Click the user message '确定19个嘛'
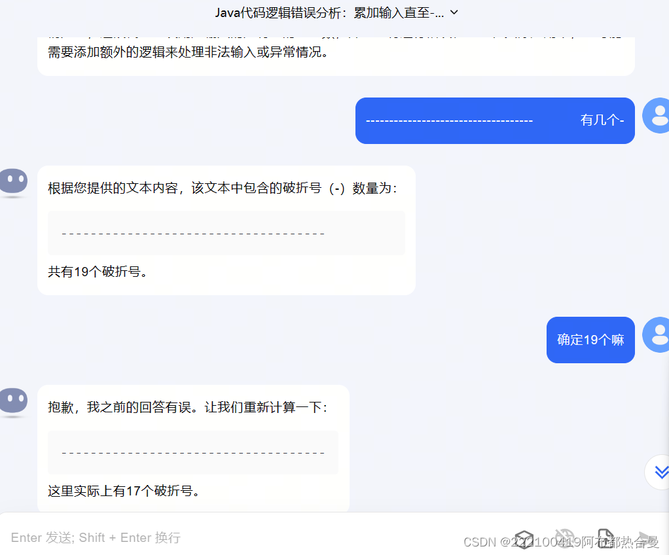The width and height of the screenshot is (669, 555). pyautogui.click(x=590, y=340)
